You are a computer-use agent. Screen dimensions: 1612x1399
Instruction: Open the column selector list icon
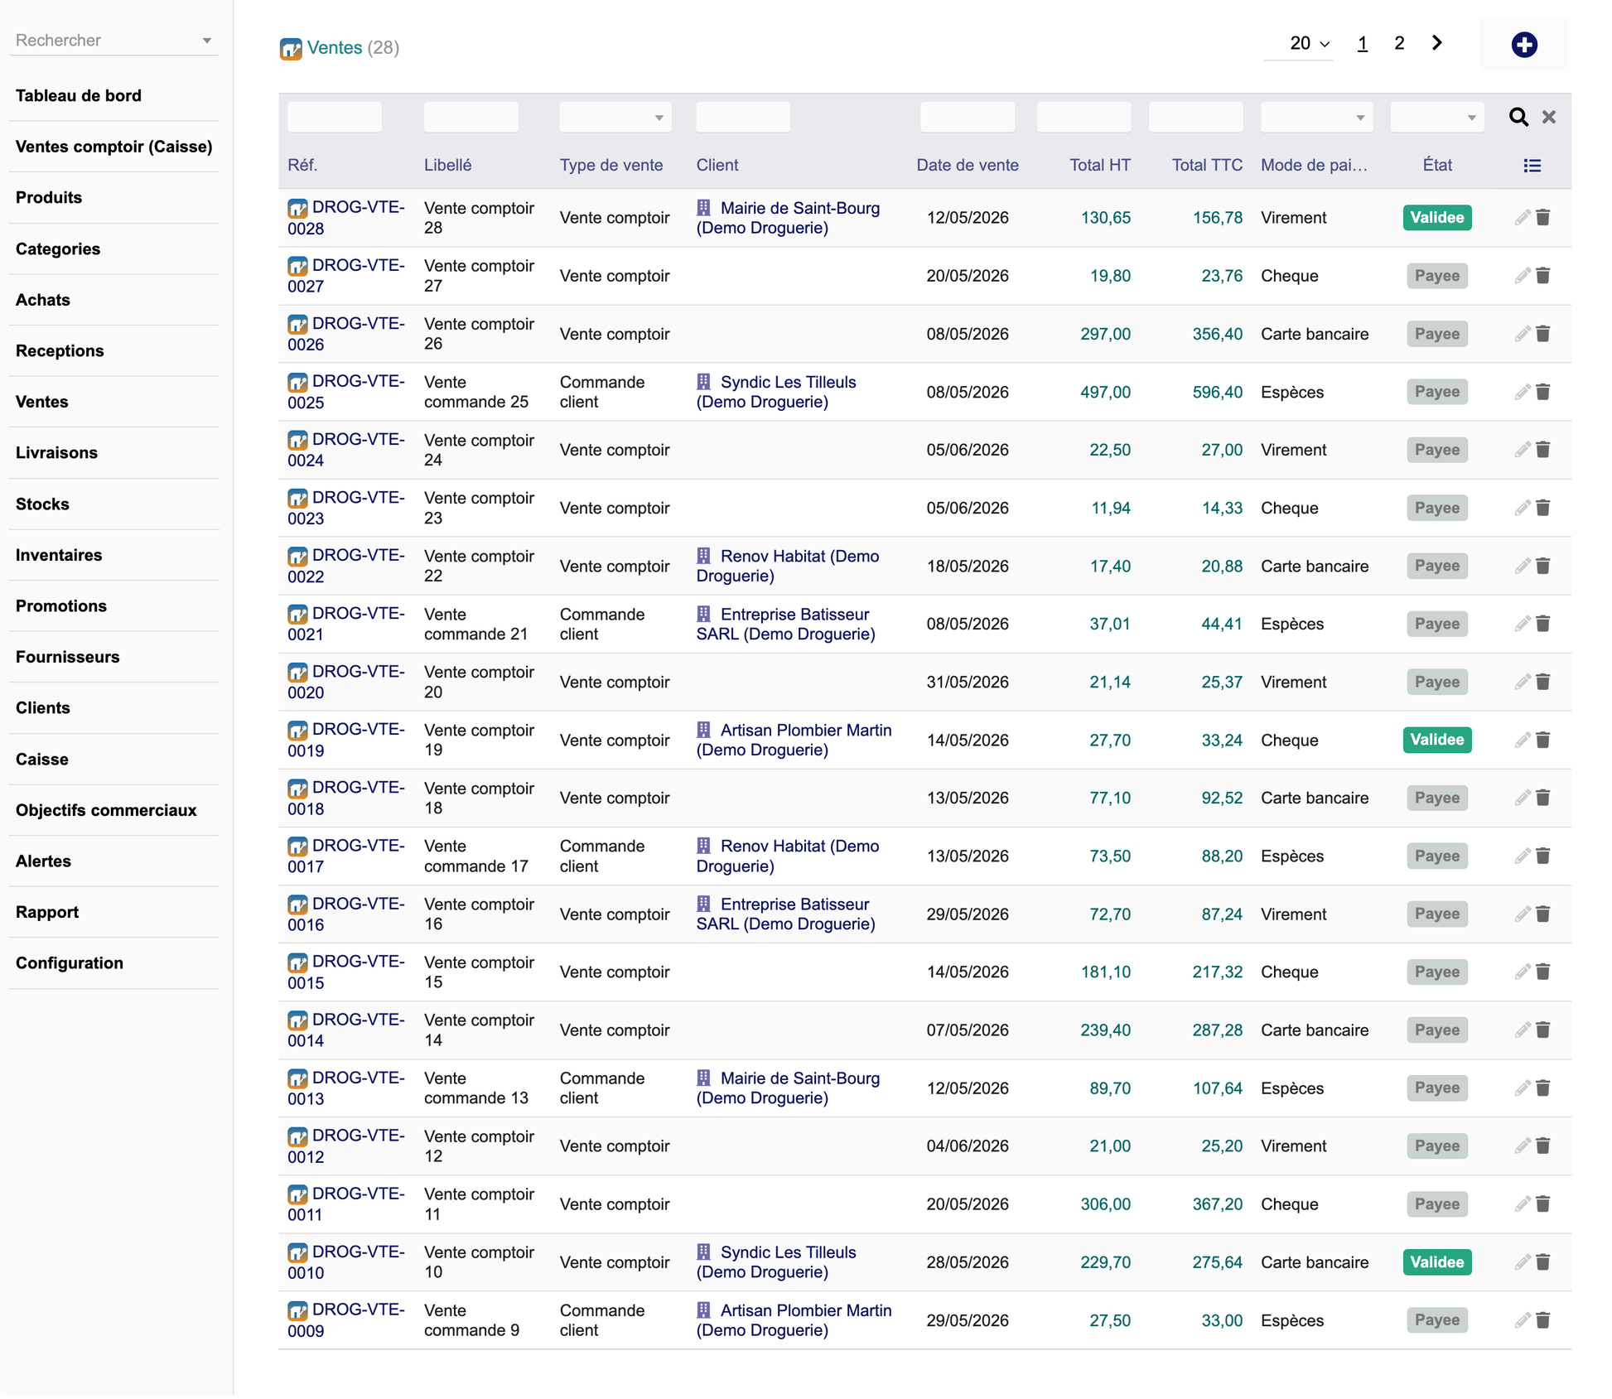click(x=1532, y=166)
